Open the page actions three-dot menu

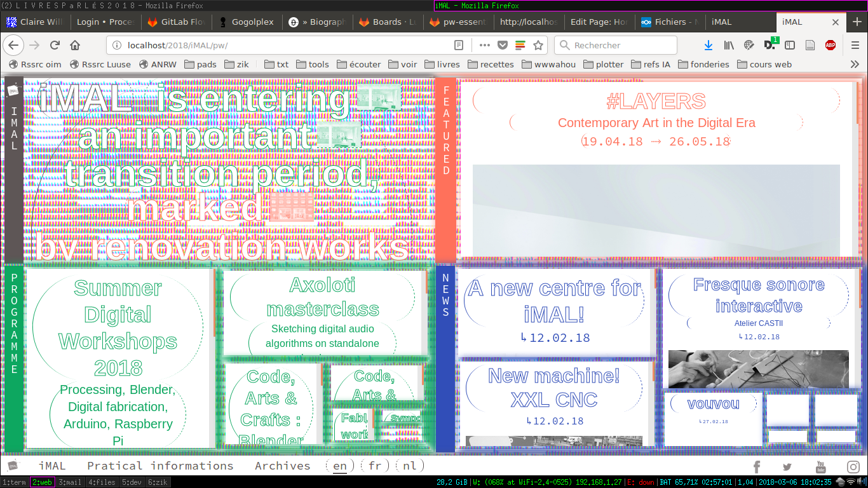[484, 45]
